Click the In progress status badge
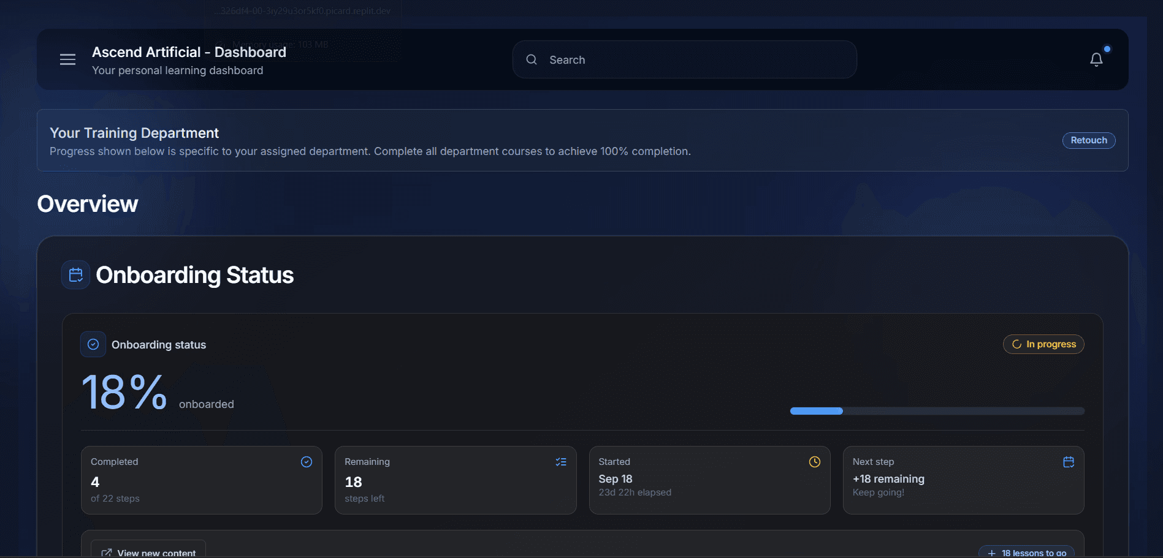This screenshot has height=558, width=1163. [1043, 344]
